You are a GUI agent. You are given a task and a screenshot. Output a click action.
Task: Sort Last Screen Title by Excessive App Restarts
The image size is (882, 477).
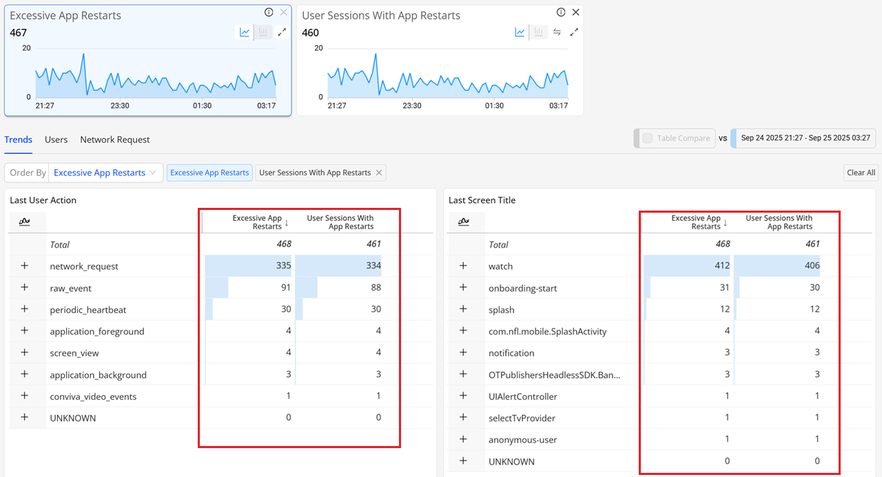697,222
